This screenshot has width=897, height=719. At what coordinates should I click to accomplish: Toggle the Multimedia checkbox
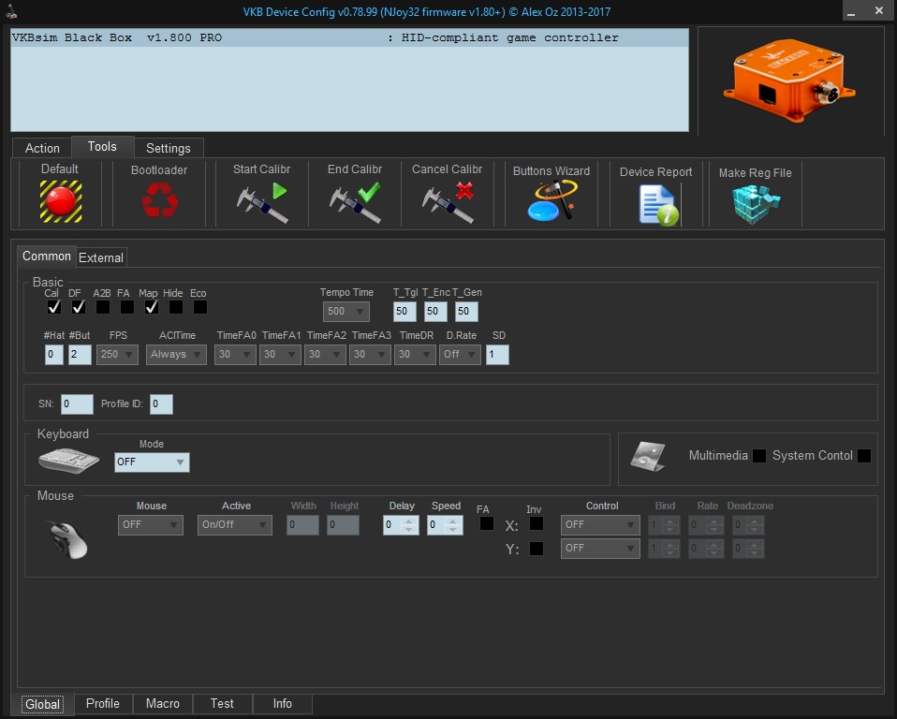click(x=759, y=456)
